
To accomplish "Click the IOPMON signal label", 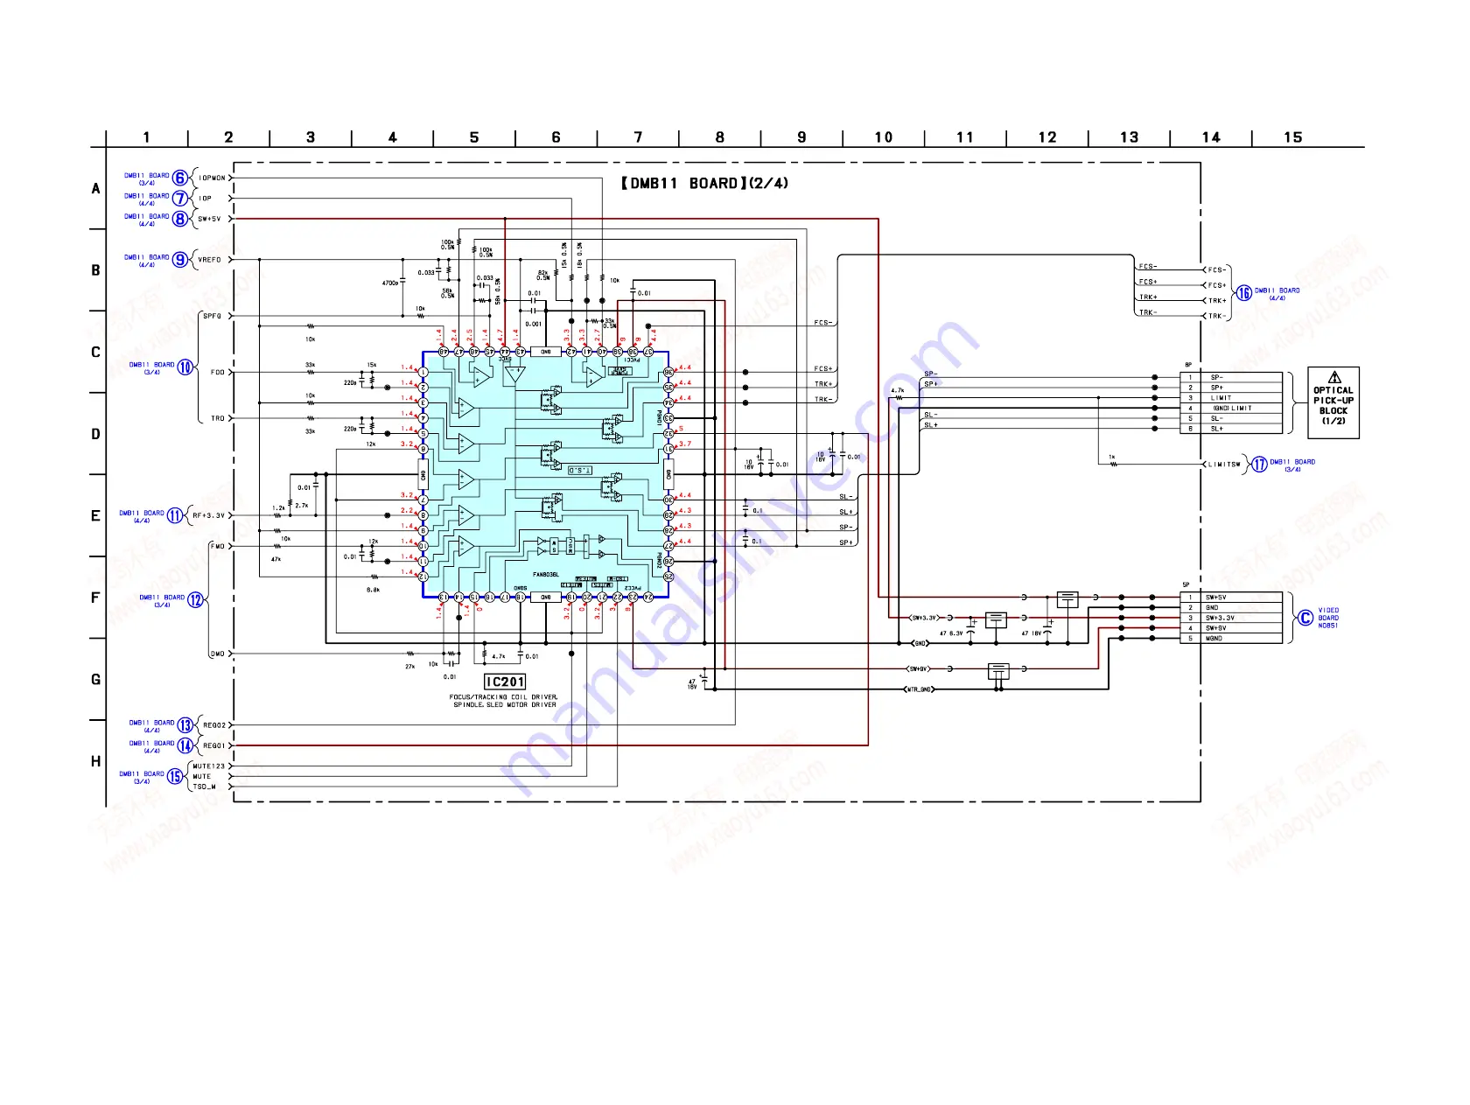I will (x=213, y=178).
